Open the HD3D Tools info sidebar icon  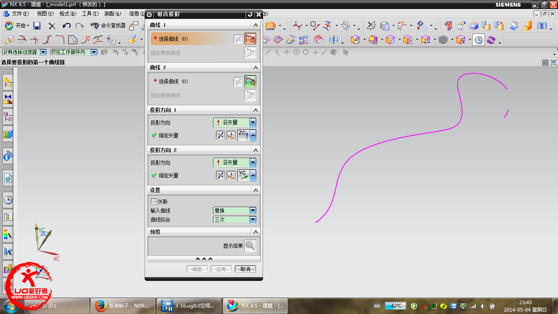(8, 156)
